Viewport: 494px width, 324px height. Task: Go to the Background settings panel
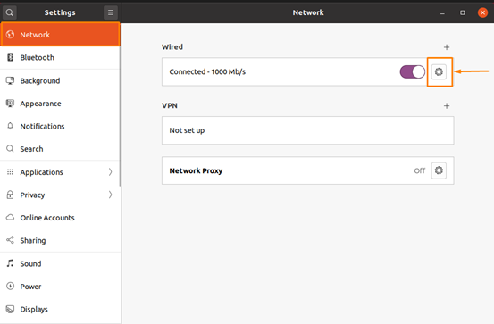tap(60, 80)
